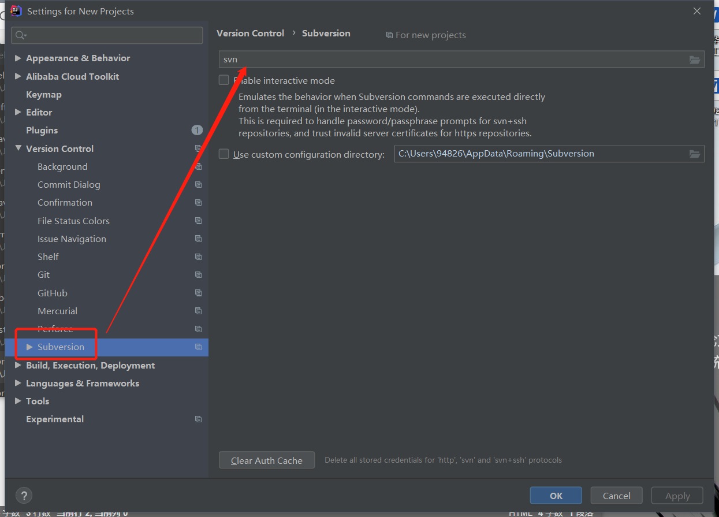Click the search magnifier icon in settings search

[21, 35]
